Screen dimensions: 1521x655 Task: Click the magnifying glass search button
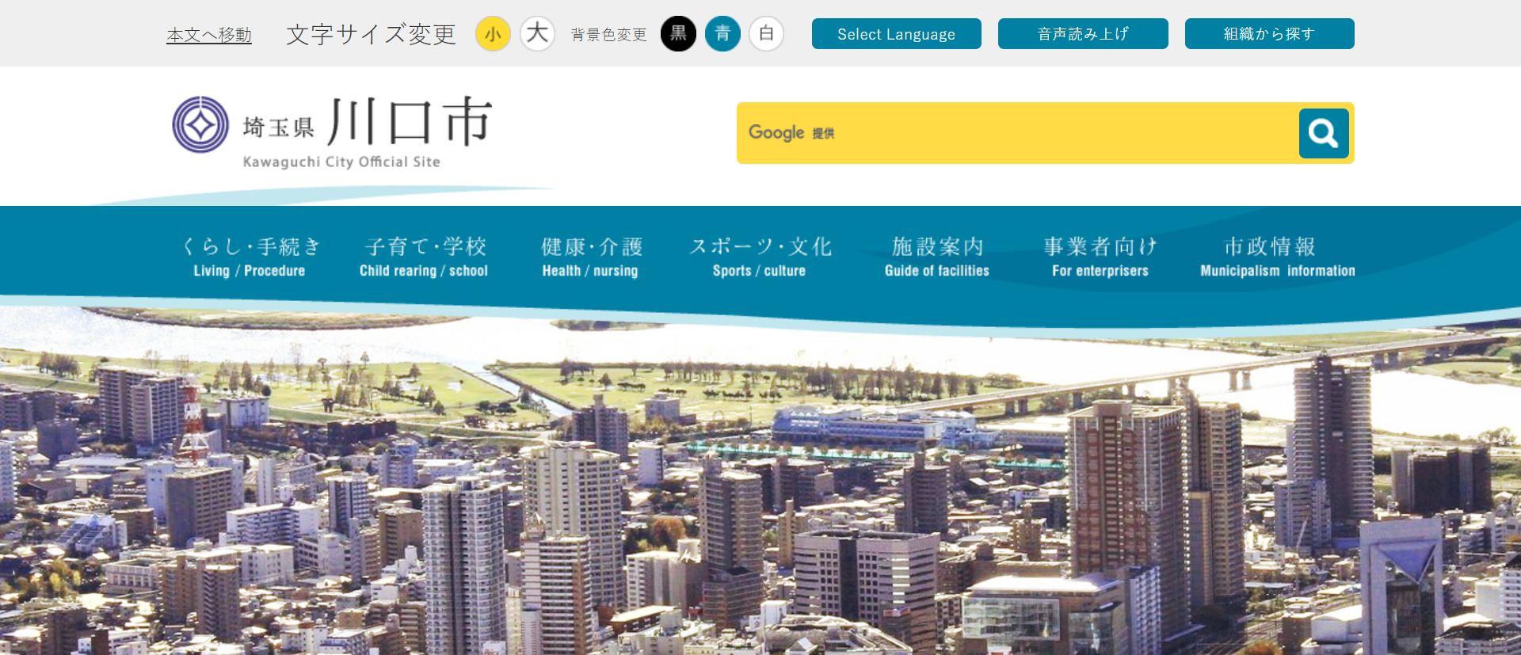pyautogui.click(x=1324, y=133)
